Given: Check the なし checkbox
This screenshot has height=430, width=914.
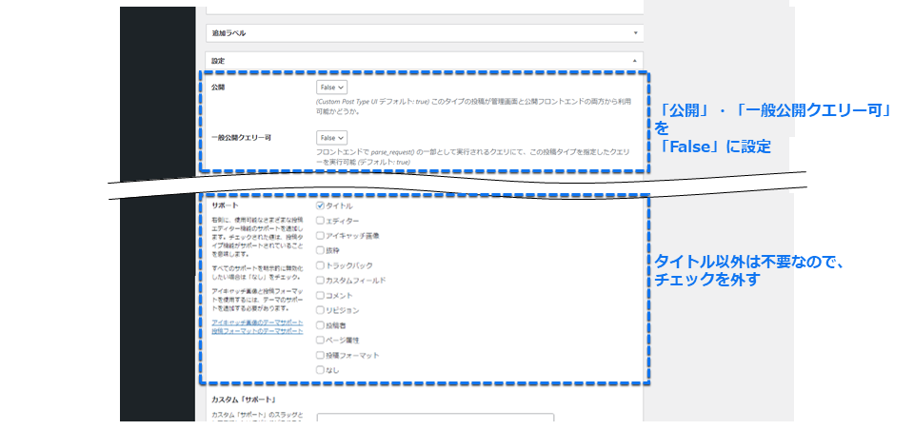Looking at the screenshot, I should click(321, 370).
